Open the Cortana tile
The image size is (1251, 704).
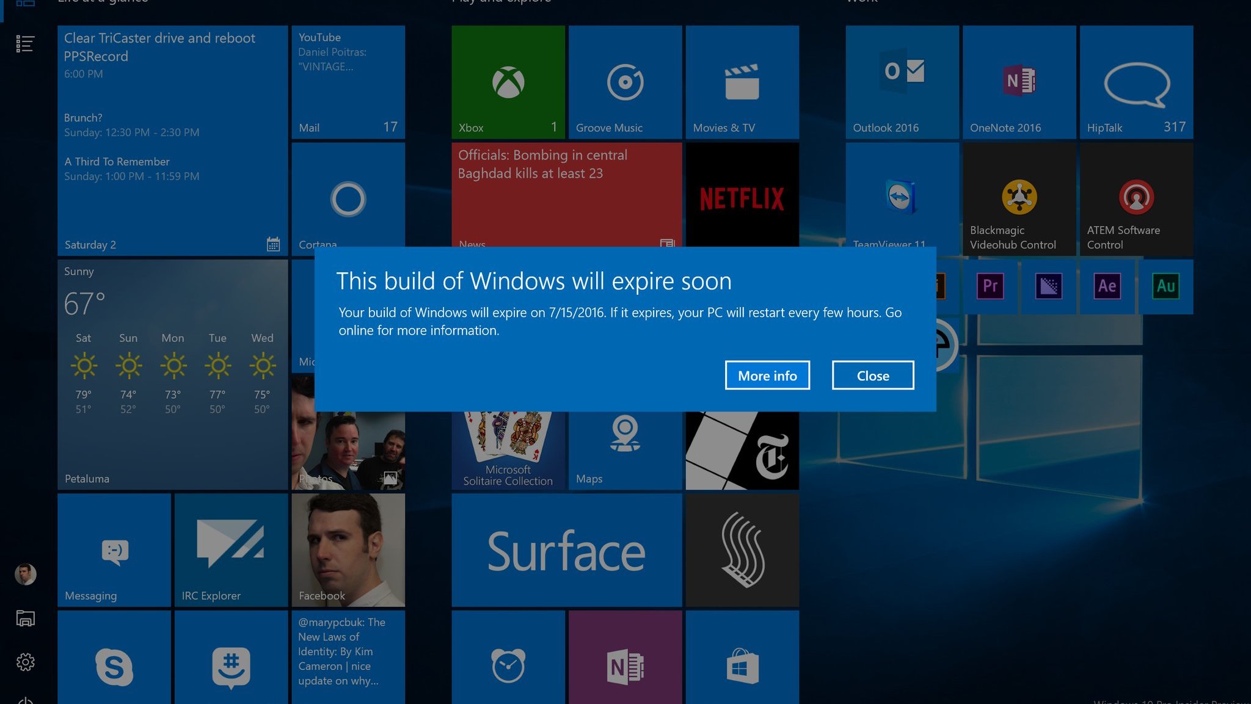(x=348, y=198)
